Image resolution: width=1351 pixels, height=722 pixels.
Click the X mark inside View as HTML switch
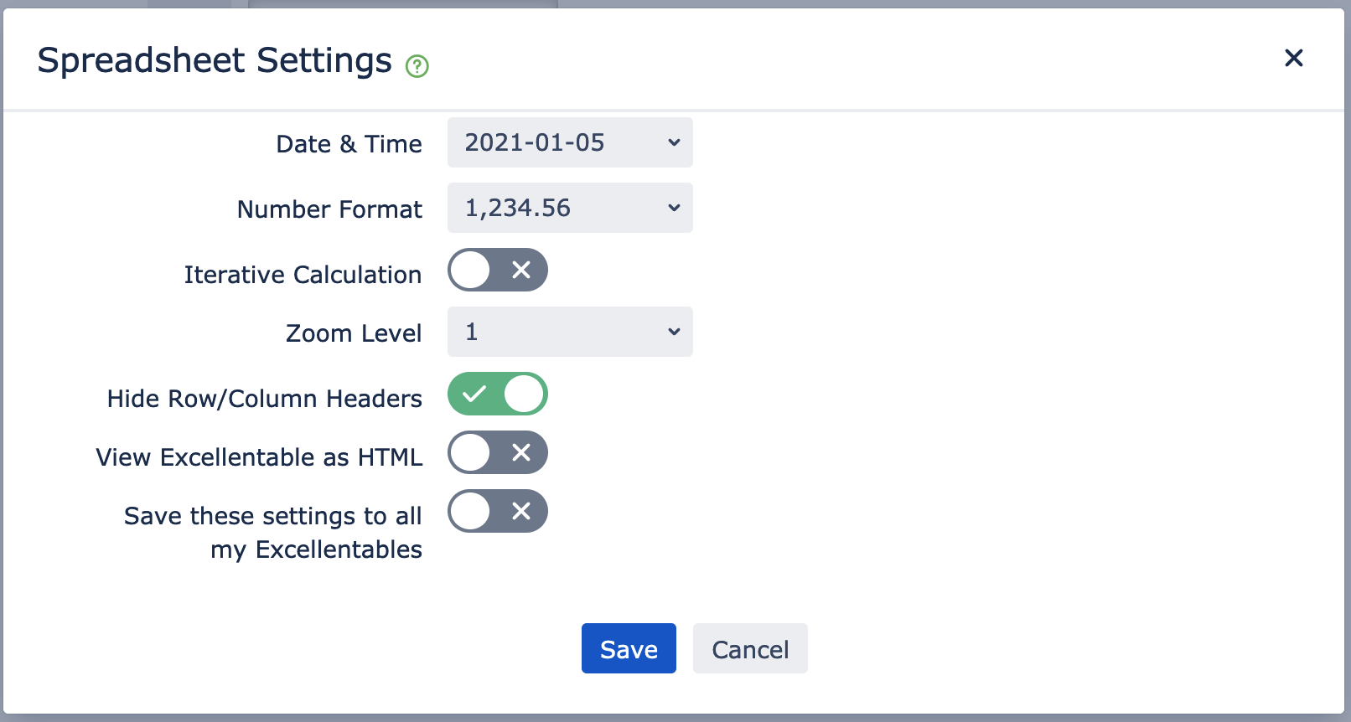click(521, 452)
